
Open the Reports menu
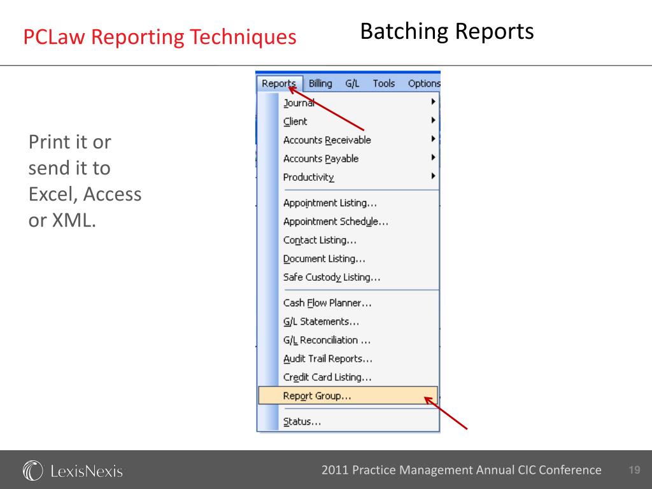[279, 83]
